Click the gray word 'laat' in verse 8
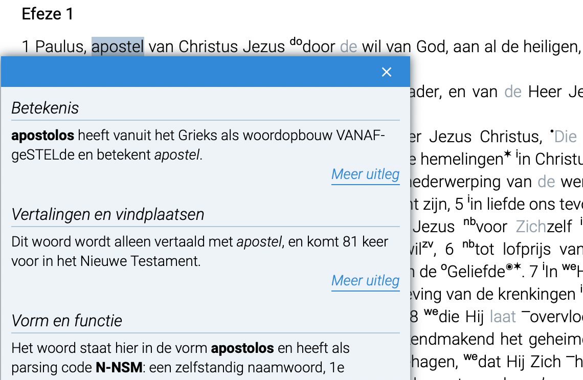The height and width of the screenshot is (380, 583). (x=503, y=317)
